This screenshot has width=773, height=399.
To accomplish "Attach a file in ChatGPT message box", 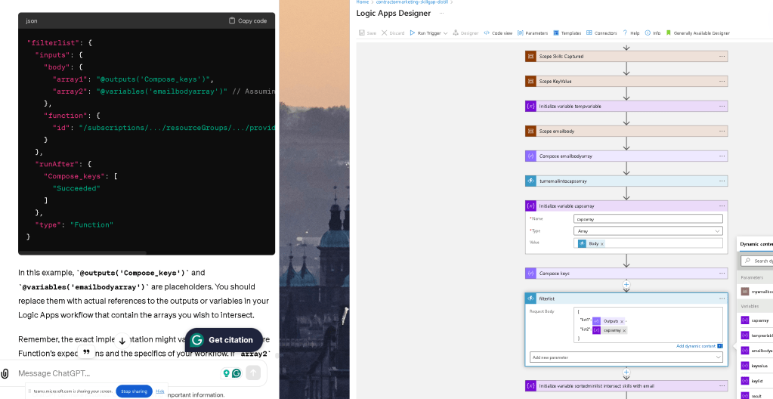I will [5, 373].
